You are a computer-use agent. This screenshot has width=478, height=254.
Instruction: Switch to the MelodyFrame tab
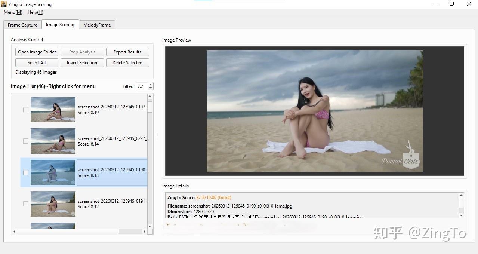point(97,25)
